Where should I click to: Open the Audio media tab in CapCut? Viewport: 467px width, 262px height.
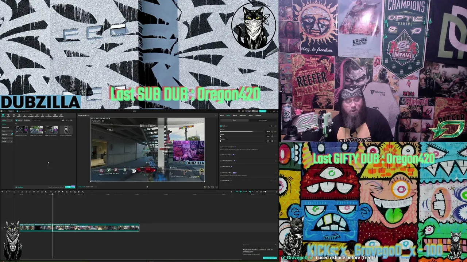[8, 115]
